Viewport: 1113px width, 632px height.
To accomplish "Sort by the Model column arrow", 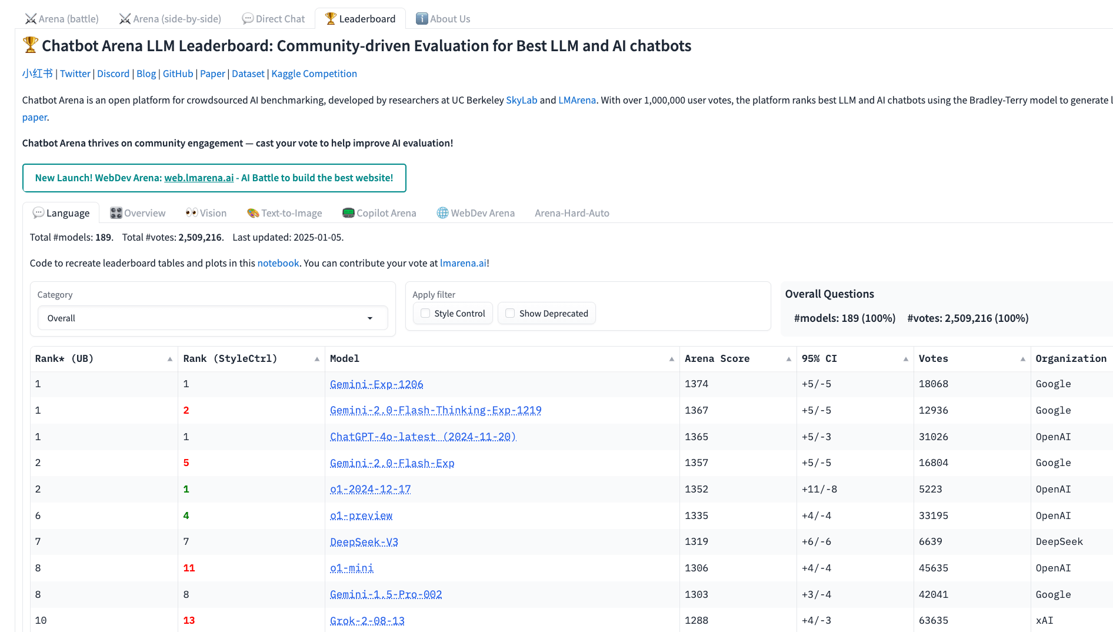I will [x=671, y=359].
